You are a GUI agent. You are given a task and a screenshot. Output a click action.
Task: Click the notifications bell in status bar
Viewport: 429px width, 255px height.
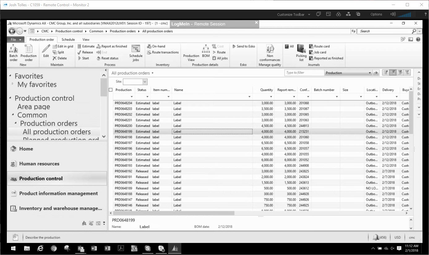[x=375, y=237]
